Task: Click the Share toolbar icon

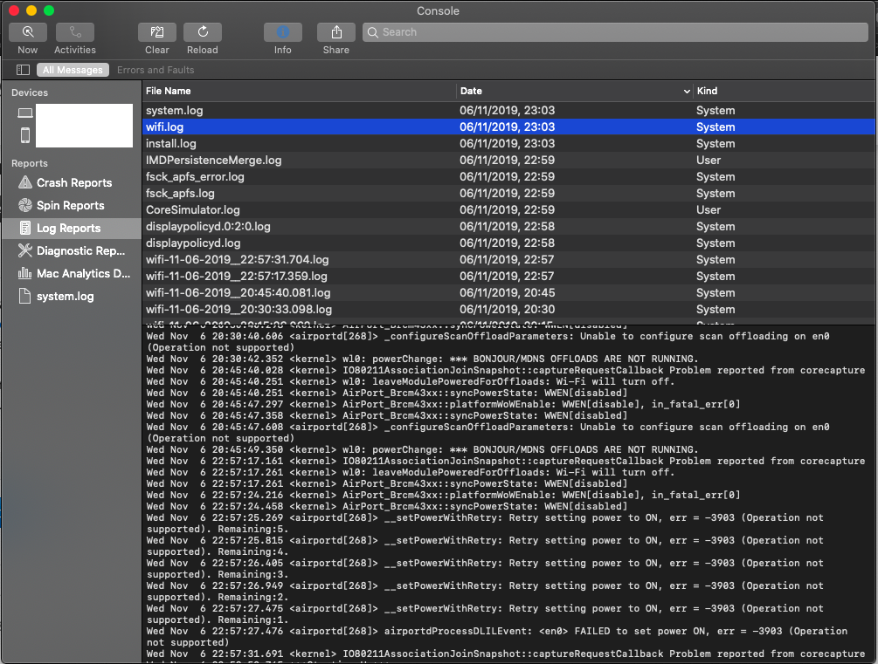Action: [336, 32]
